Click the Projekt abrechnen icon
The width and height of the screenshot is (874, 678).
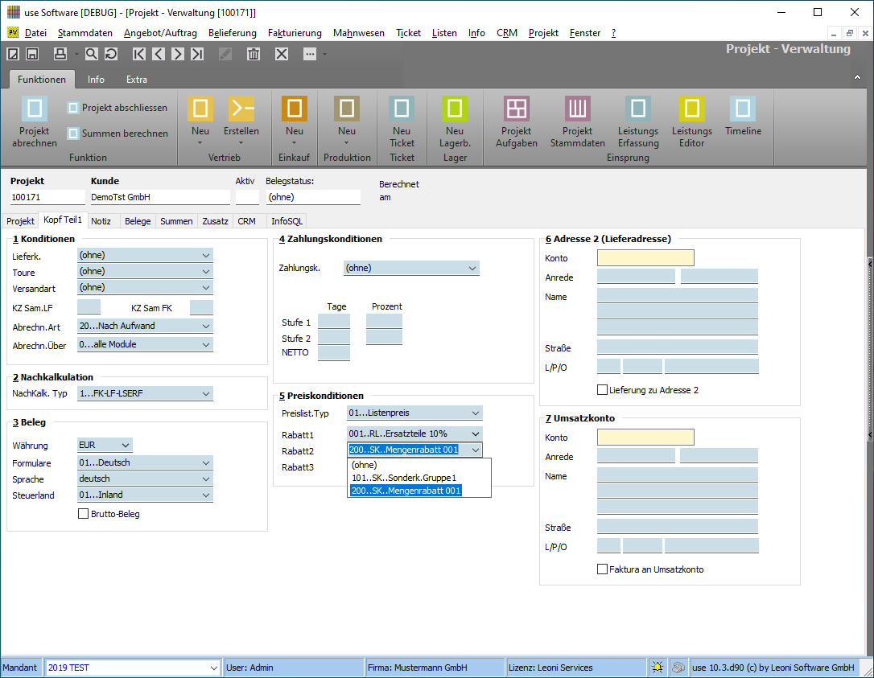click(x=35, y=109)
